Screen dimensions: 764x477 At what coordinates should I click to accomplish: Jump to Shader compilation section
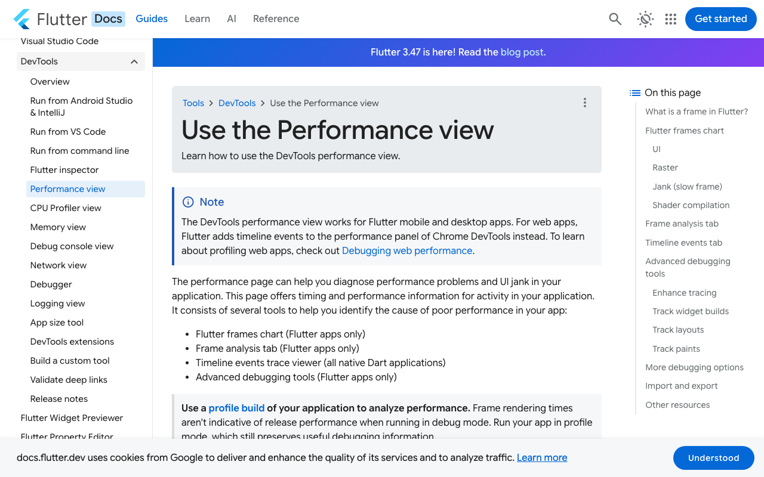pos(691,205)
